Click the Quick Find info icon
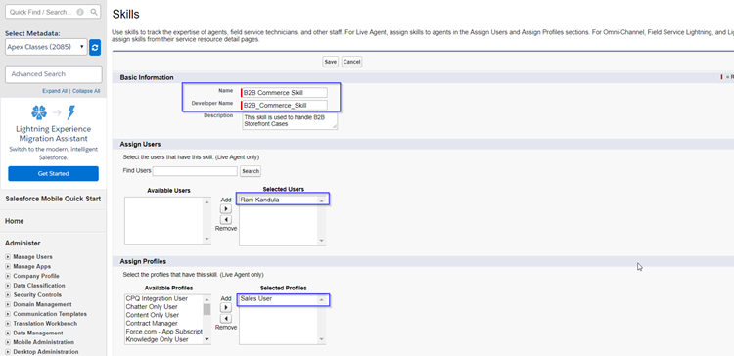The height and width of the screenshot is (356, 734). click(80, 12)
